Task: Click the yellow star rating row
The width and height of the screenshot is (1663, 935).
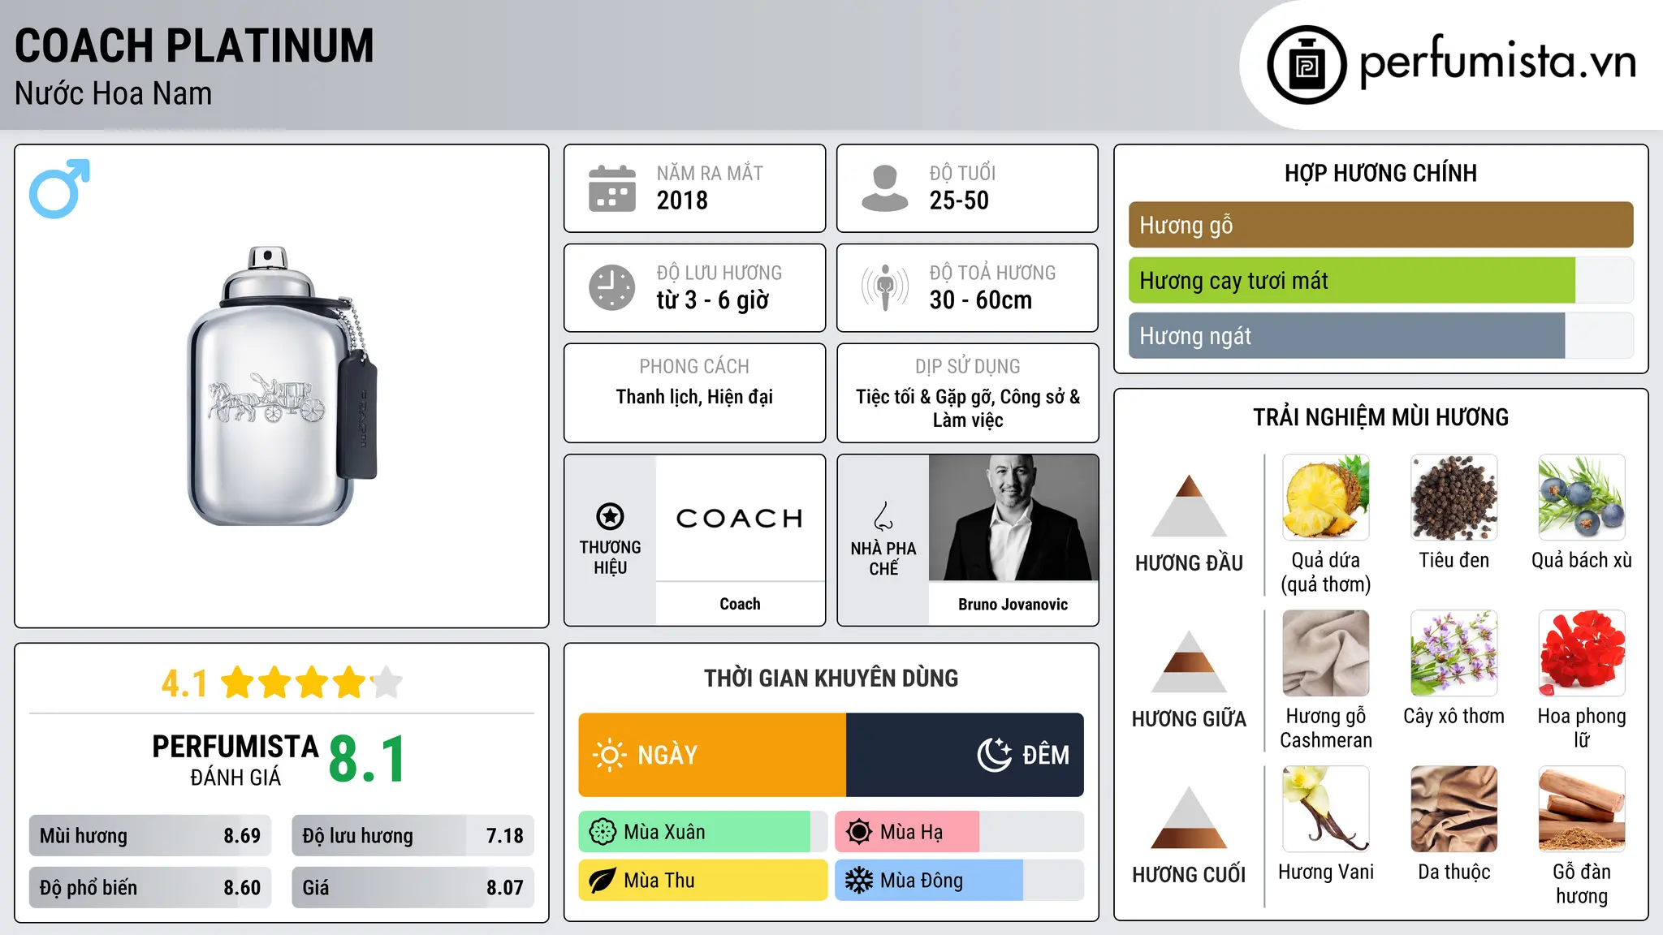Action: 312,683
